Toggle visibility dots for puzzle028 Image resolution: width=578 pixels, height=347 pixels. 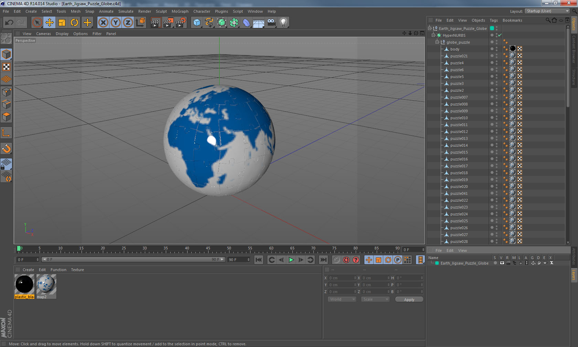tap(496, 241)
